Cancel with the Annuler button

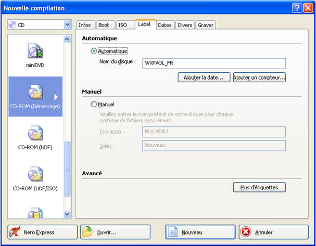pos(273,232)
